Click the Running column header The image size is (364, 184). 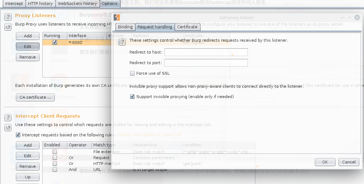click(x=55, y=36)
